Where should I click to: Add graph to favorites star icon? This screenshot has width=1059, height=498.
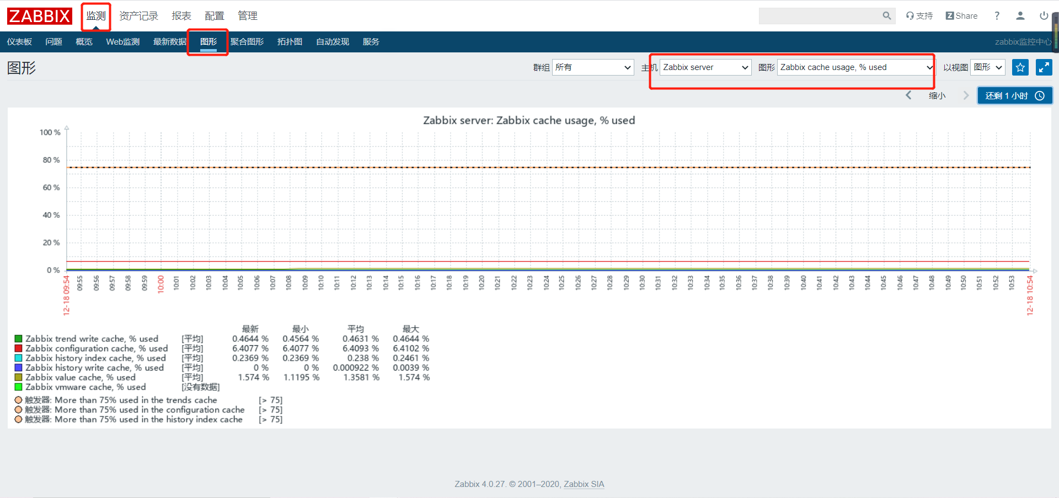[x=1020, y=67]
